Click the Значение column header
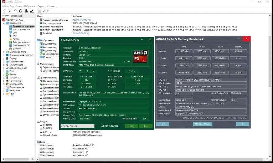273x163 pixels. click(x=77, y=16)
